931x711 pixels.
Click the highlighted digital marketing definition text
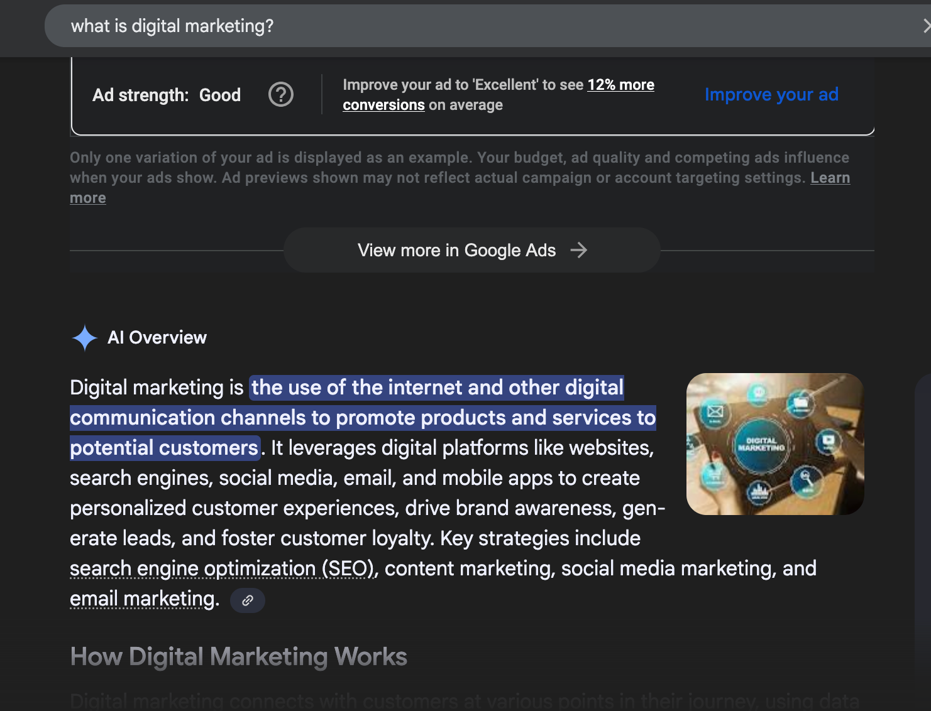(x=363, y=418)
